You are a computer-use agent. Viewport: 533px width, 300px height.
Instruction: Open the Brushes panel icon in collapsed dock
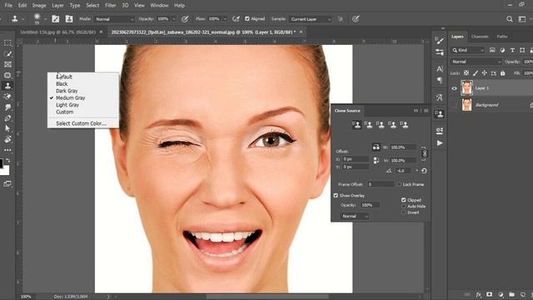[x=440, y=41]
